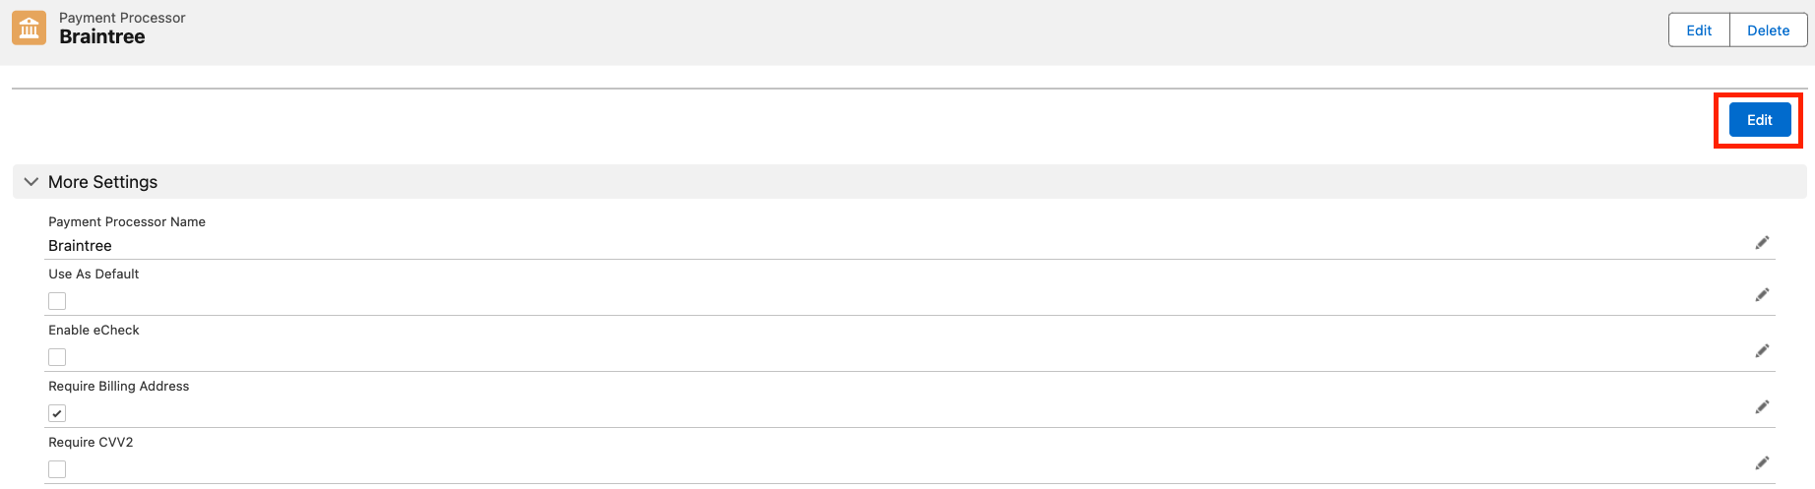Screen dimensions: 1815x489
Task: Click the Braintree value under Payment Processor Name
Action: point(80,246)
